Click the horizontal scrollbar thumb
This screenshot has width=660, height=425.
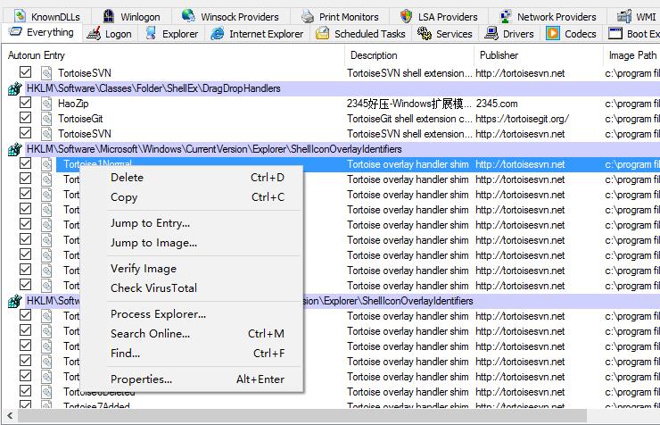(301, 416)
